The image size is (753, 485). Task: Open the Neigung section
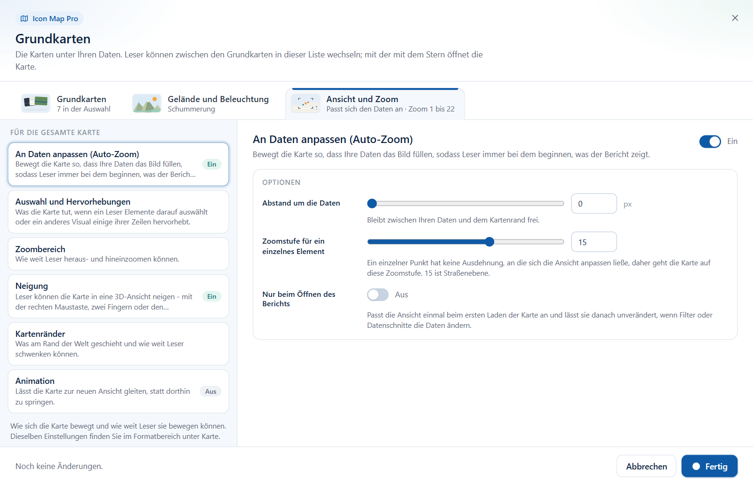tap(118, 296)
